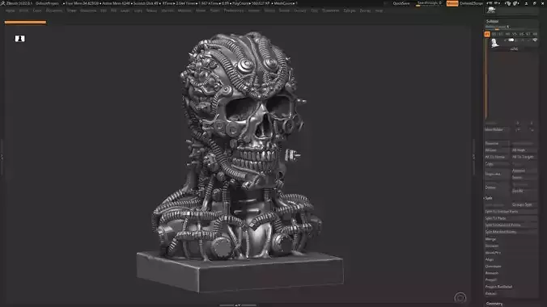547x307 pixels.
Task: Click the DefaultZScript button
Action: pyautogui.click(x=471, y=3)
